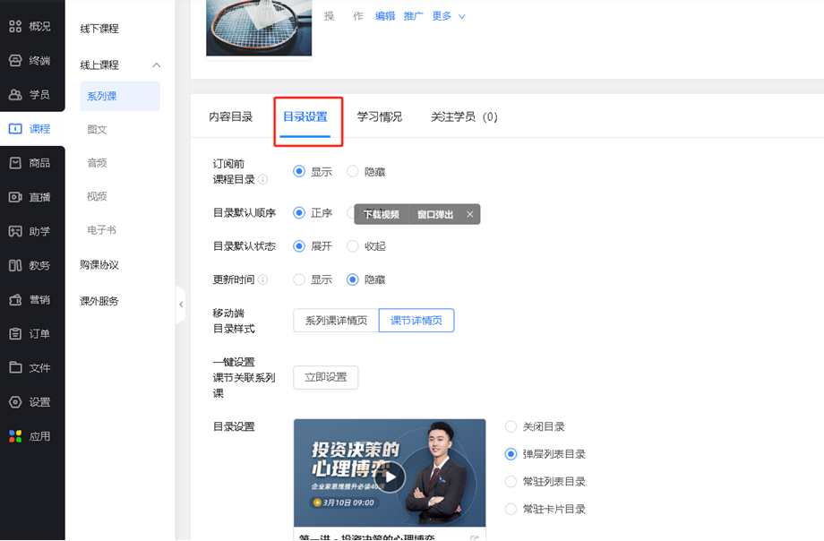824x541 pixels.
Task: Switch to the 关注学员 (0) tab
Action: coord(464,116)
